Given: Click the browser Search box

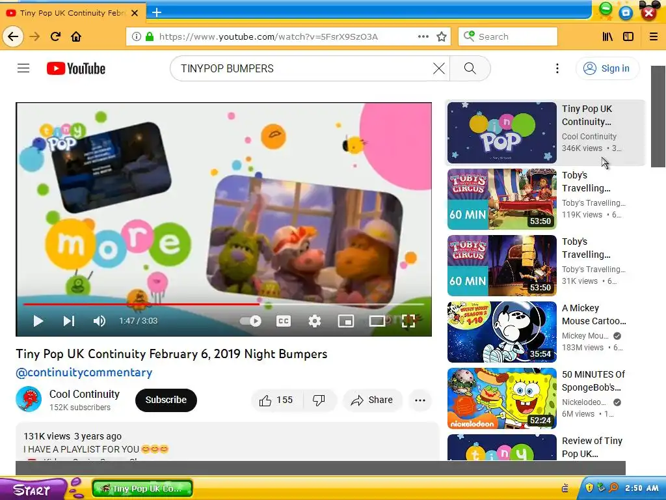Looking at the screenshot, I should pyautogui.click(x=508, y=36).
